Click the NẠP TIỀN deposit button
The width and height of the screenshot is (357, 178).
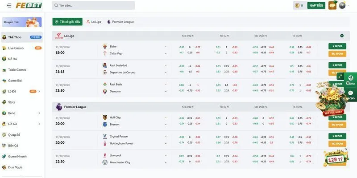click(316, 5)
